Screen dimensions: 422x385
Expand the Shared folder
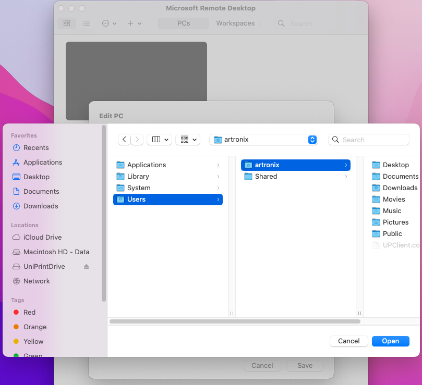pyautogui.click(x=346, y=177)
